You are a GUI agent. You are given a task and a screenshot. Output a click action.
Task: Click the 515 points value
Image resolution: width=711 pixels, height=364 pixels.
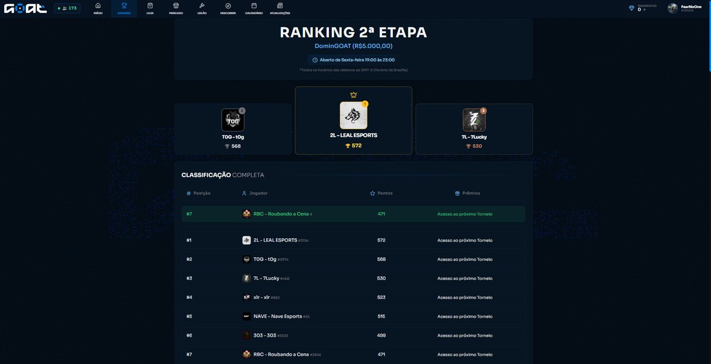pyautogui.click(x=381, y=316)
